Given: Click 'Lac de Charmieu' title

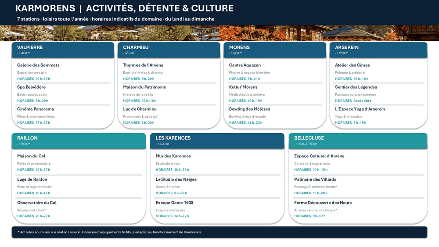Looking at the screenshot, I should tap(140, 109).
